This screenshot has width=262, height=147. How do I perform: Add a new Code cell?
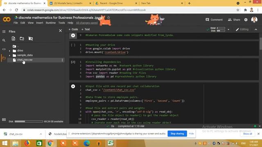[x=73, y=29]
